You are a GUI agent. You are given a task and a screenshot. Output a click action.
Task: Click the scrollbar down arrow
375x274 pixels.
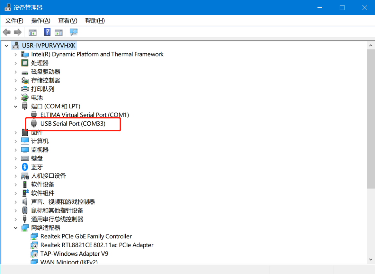point(371,259)
